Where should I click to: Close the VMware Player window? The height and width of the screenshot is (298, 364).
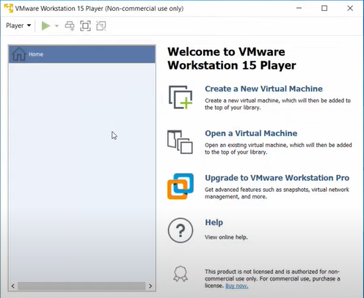pos(350,8)
